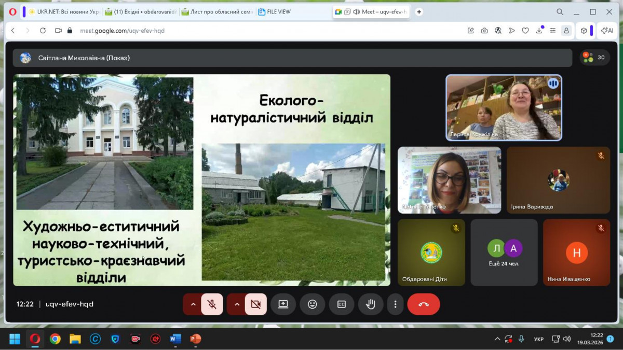Expand the video settings chevron beside the camera

[x=237, y=304]
